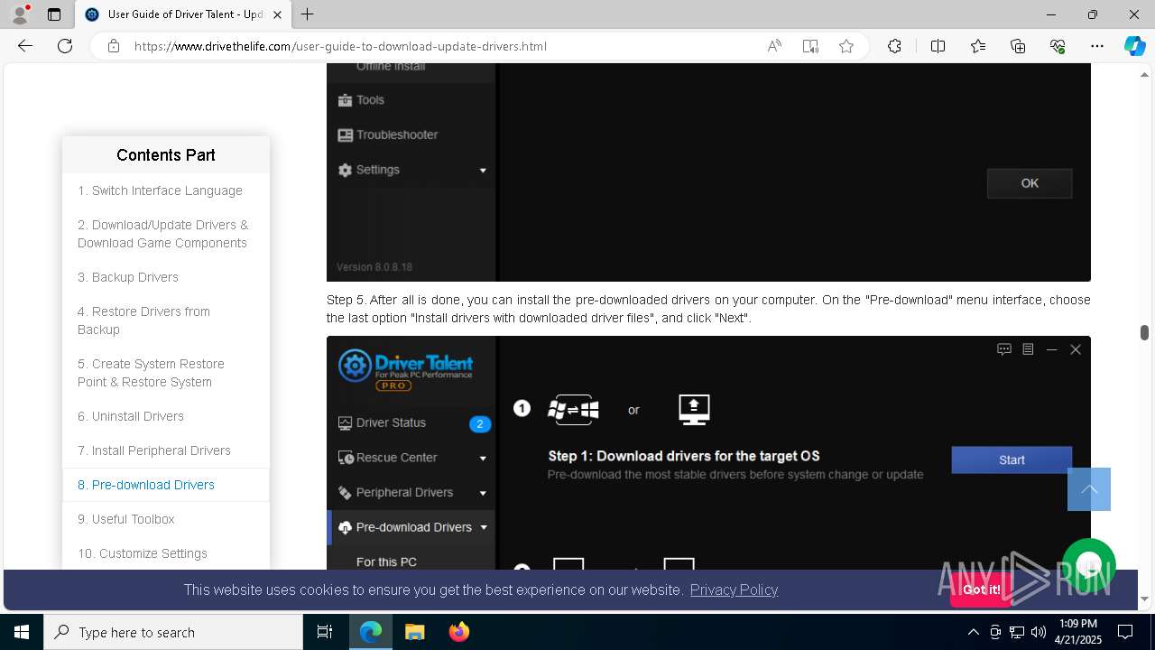Open the Copilot sidebar

point(1134,46)
